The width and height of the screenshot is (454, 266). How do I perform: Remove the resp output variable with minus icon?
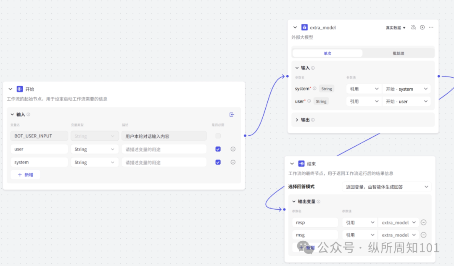(x=423, y=222)
